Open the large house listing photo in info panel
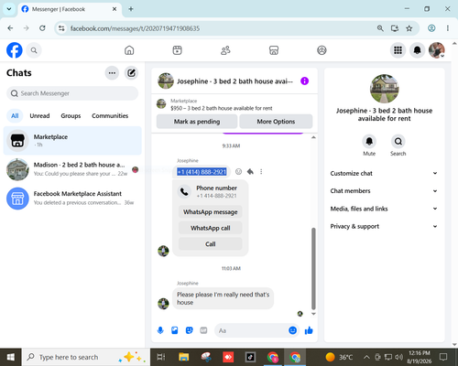458x366 pixels. (384, 89)
